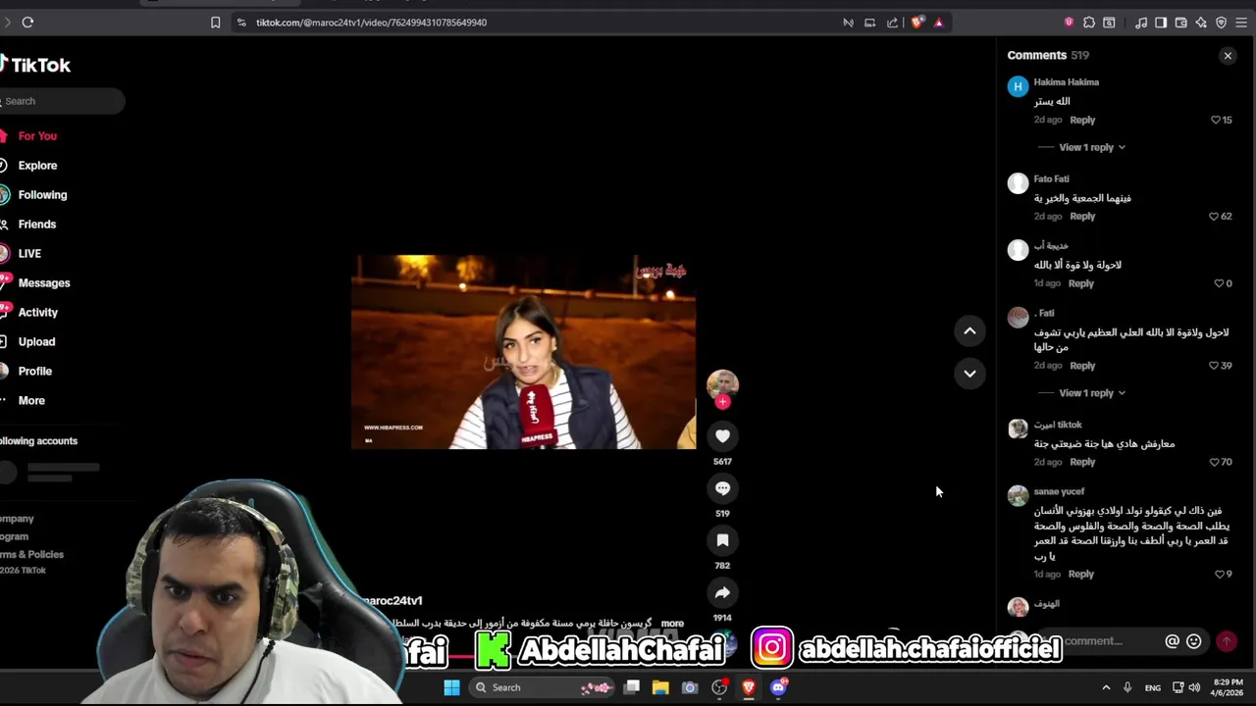This screenshot has width=1256, height=706.
Task: Expand View 1 reply under Hakima Hakima
Action: point(1092,147)
